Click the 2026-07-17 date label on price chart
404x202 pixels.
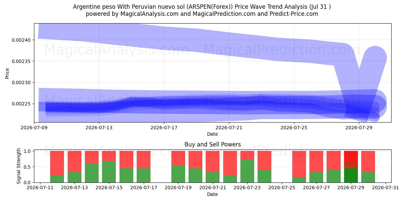tap(164, 128)
